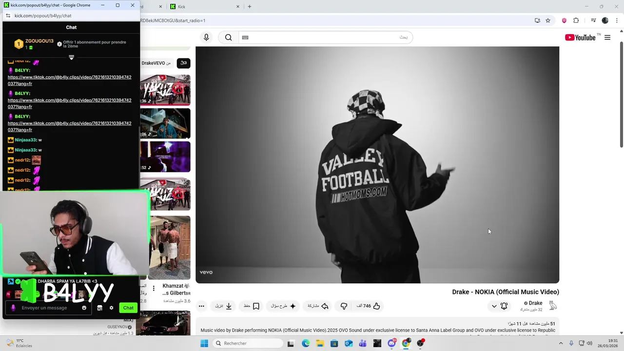Open Outlook from taskbar

click(349, 343)
